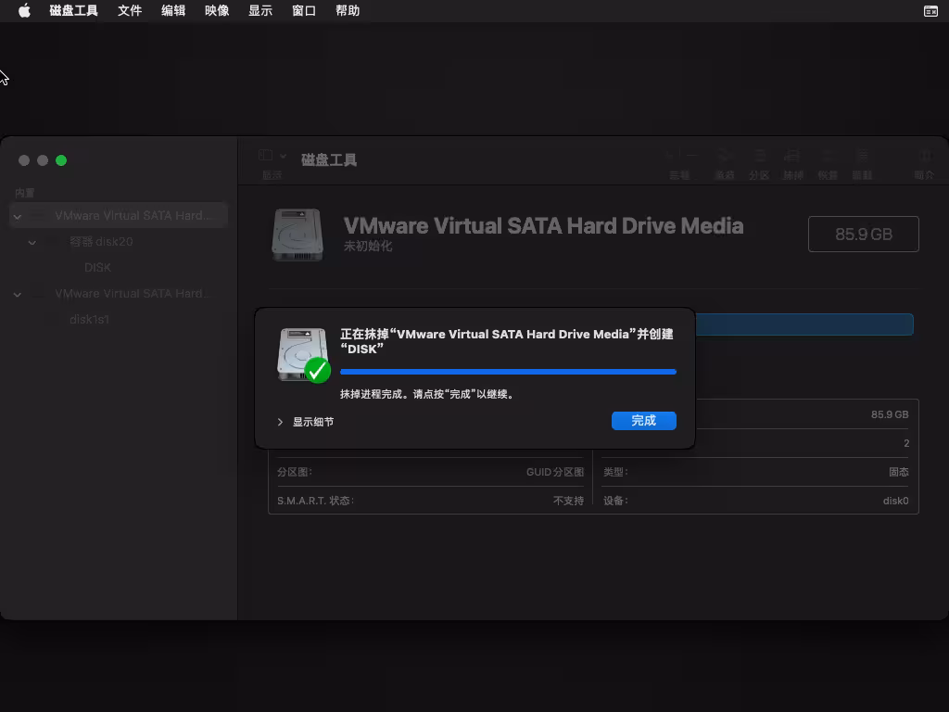
Task: Open the view options dropdown chevron
Action: (x=283, y=156)
